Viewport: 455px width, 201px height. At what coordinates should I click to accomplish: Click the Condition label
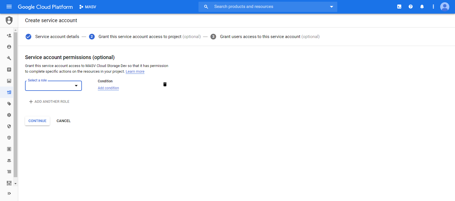105,81
